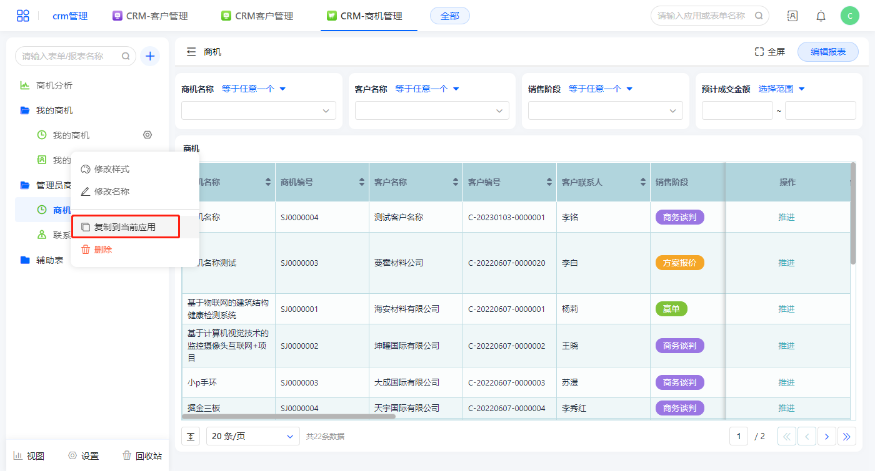Collapse sidebar with the menu fold icon
This screenshot has height=471, width=875.
pos(191,52)
